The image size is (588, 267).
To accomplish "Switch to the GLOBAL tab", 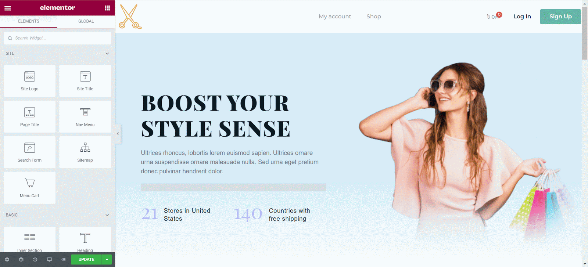I will 86,21.
